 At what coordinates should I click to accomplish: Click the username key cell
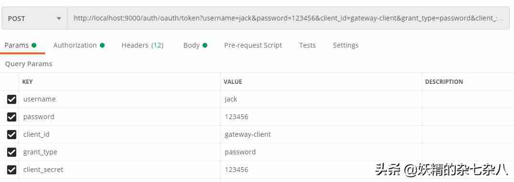click(119, 99)
